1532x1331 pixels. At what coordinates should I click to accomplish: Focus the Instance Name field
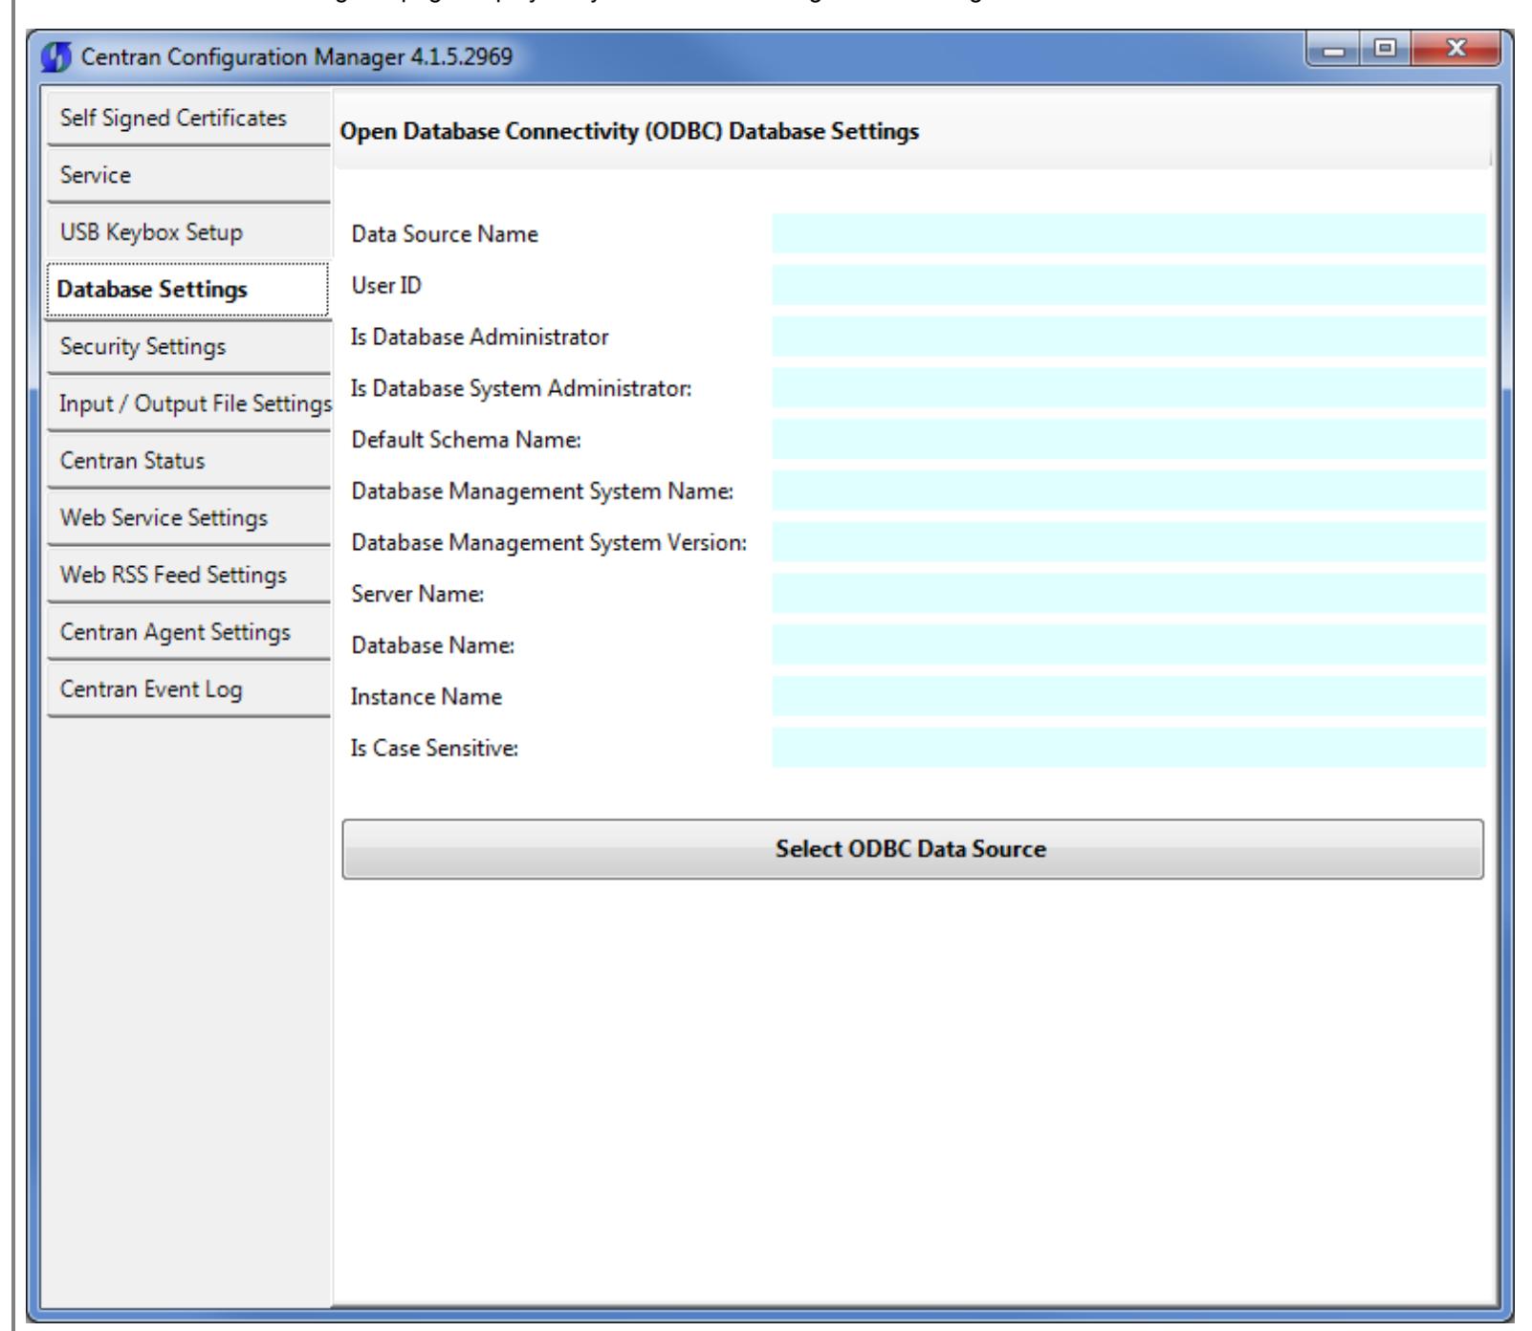[x=1129, y=696]
